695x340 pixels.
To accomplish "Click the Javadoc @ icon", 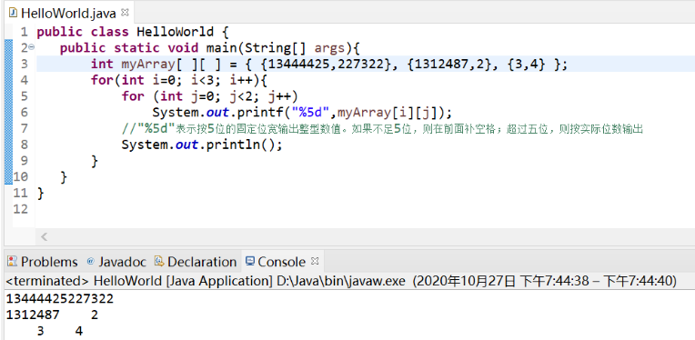I will click(90, 261).
